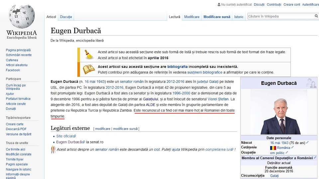The height and width of the screenshot is (179, 319).
Task: Click the Discuții link at top
Action: coord(259,4)
